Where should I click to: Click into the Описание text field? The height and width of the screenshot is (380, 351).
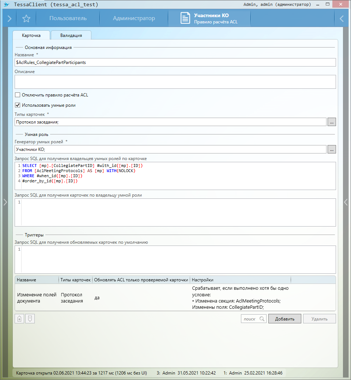175,82
